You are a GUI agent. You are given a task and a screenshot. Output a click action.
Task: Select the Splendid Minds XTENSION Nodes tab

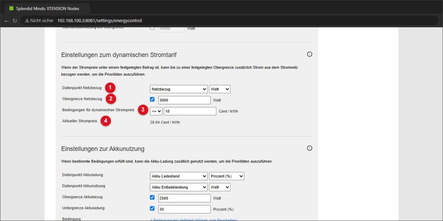(x=47, y=8)
